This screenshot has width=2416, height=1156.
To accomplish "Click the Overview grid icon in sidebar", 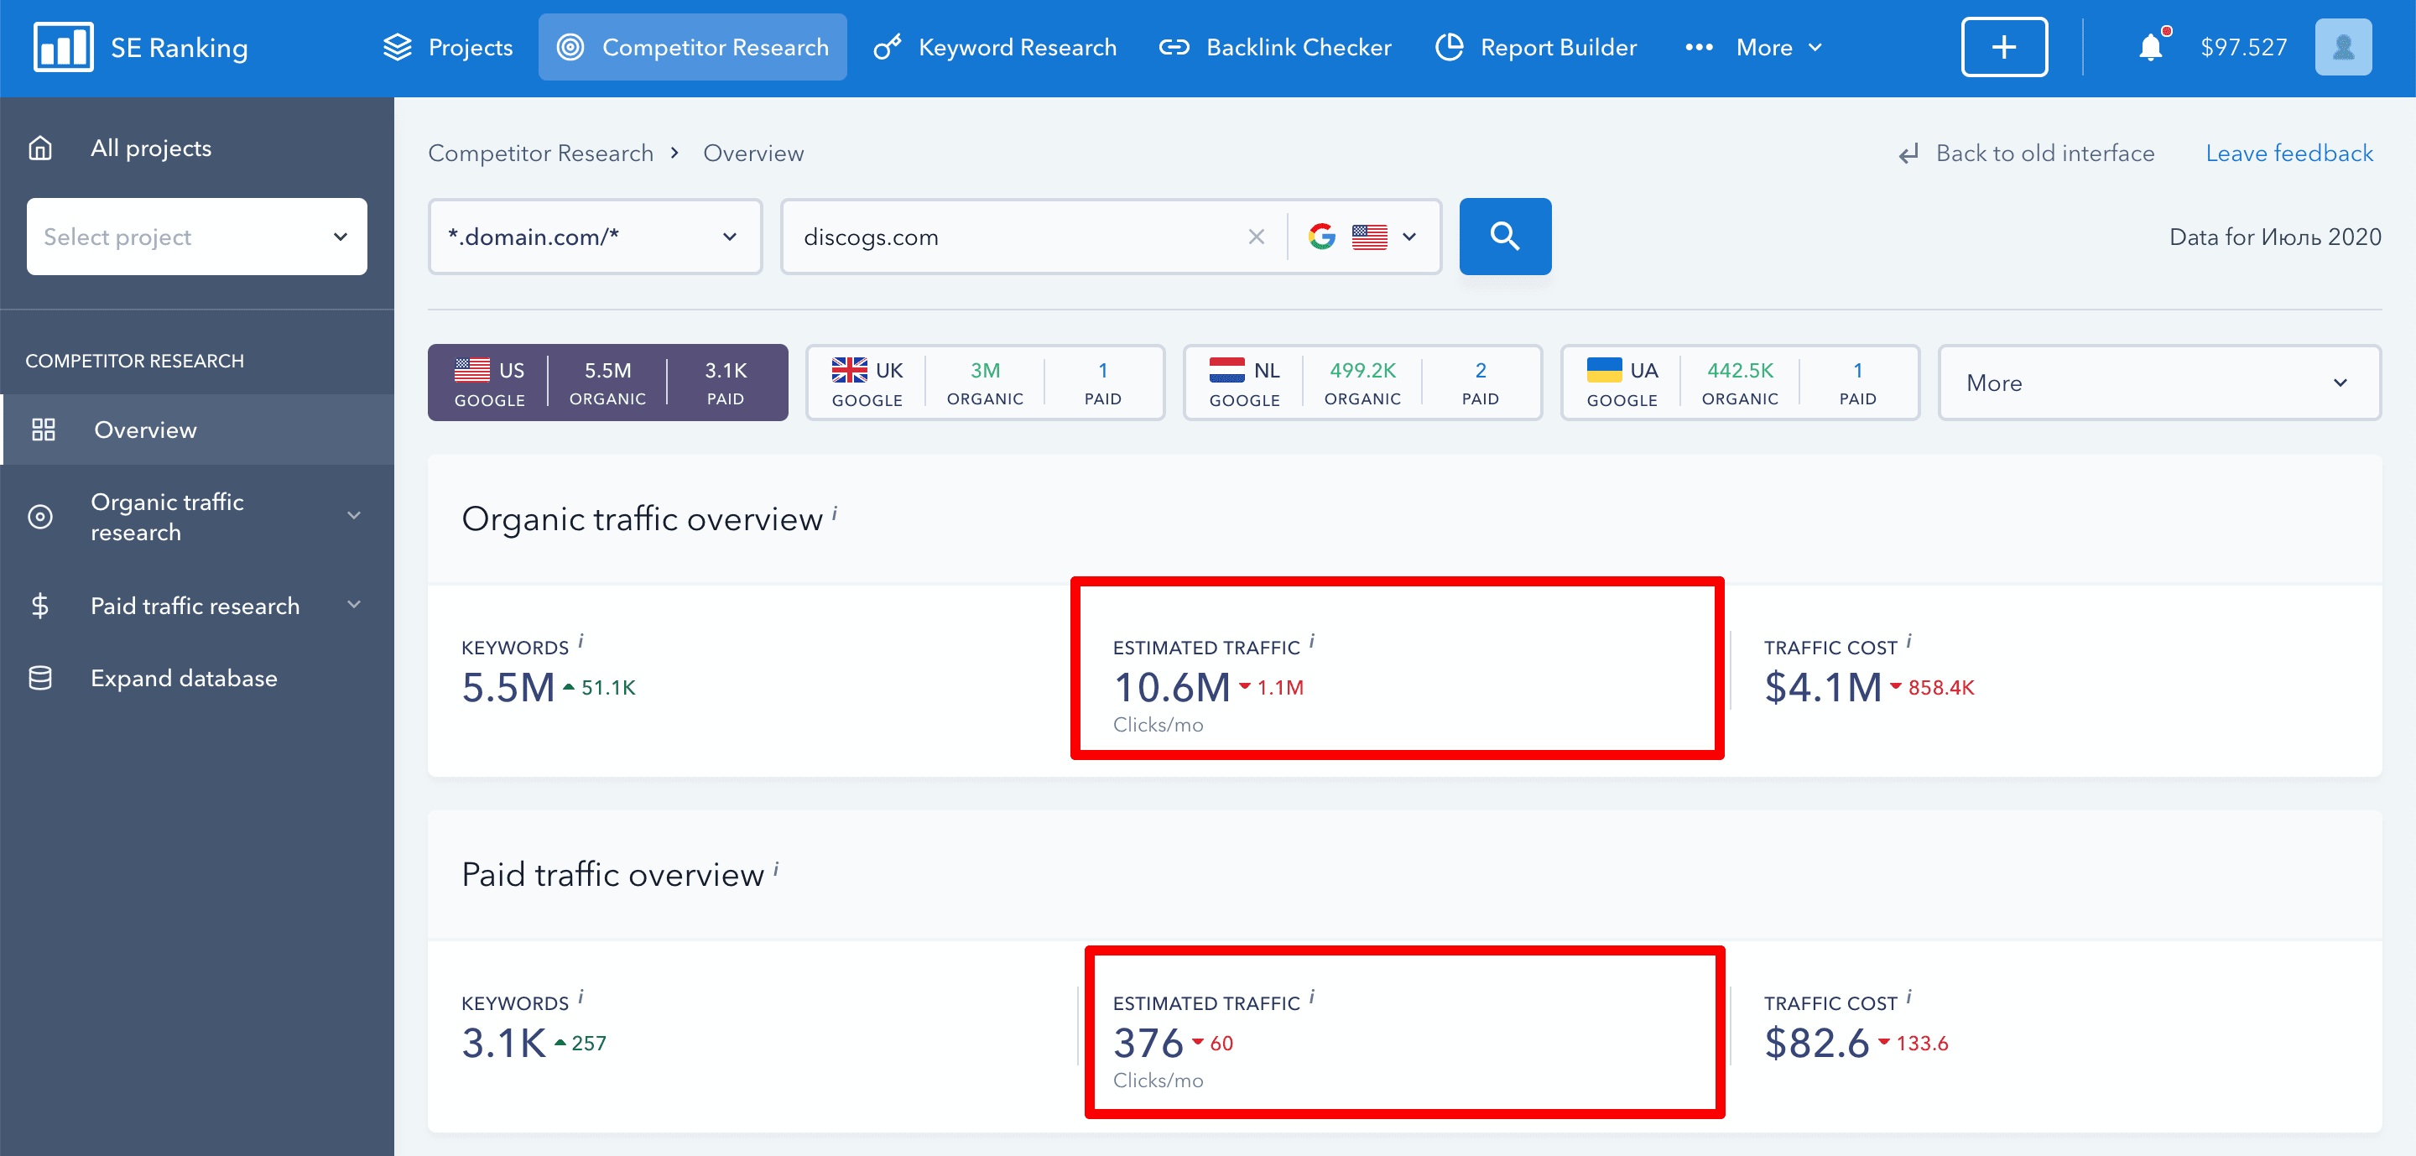I will coord(43,430).
